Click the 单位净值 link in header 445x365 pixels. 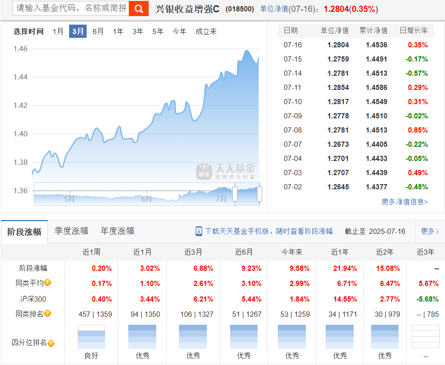274,9
